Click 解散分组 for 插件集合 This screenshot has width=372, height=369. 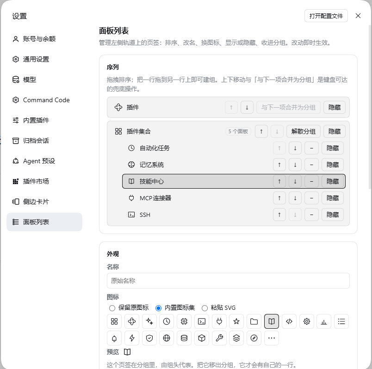pos(303,131)
